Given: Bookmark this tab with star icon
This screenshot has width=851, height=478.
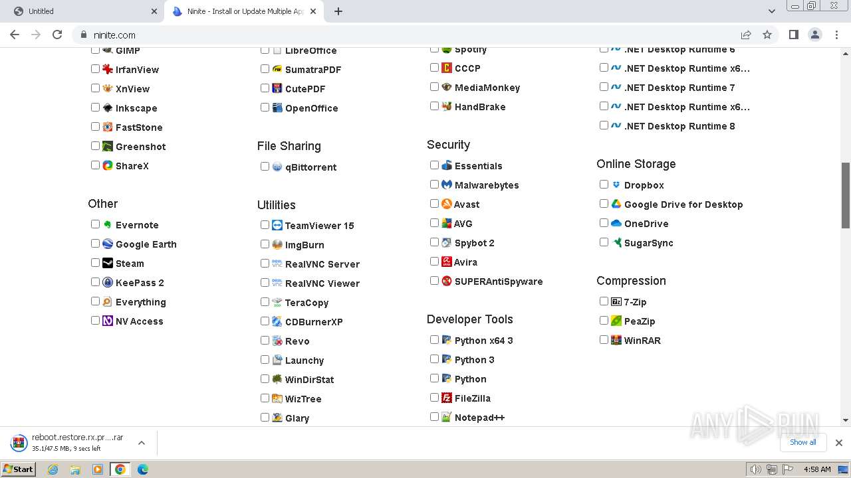Looking at the screenshot, I should tap(767, 35).
